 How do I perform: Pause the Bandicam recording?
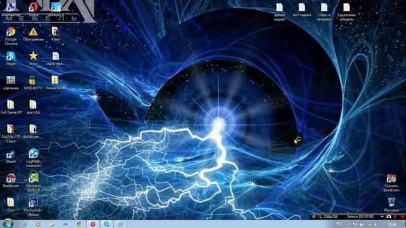coord(395,217)
